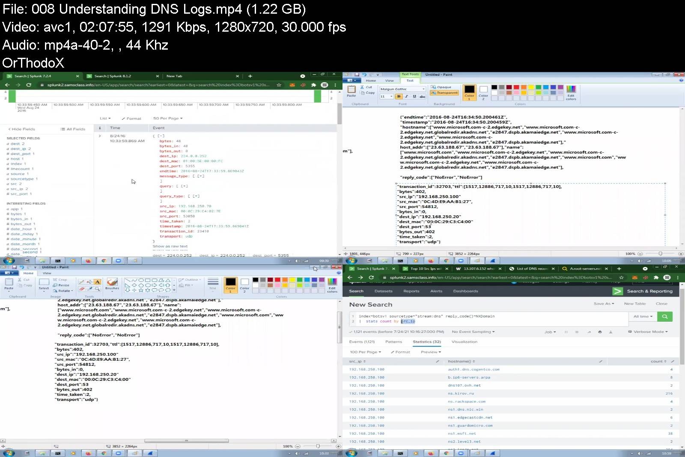Select the Eraser tool in Paint
Image resolution: width=685 pixels, height=457 pixels.
(81, 289)
